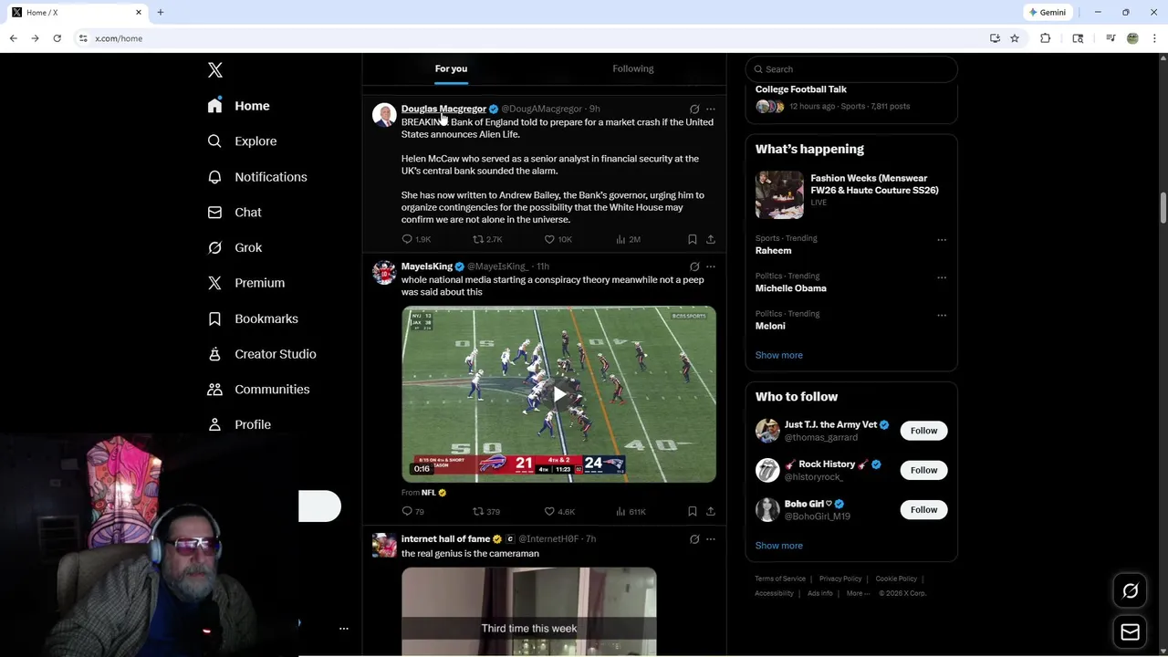View analytics on Macgregor post (2M)
The width and height of the screenshot is (1168, 657).
[x=628, y=239]
